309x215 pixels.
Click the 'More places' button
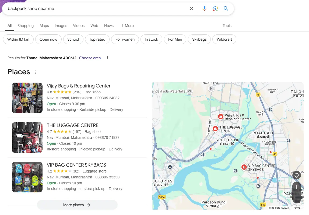pos(77,205)
